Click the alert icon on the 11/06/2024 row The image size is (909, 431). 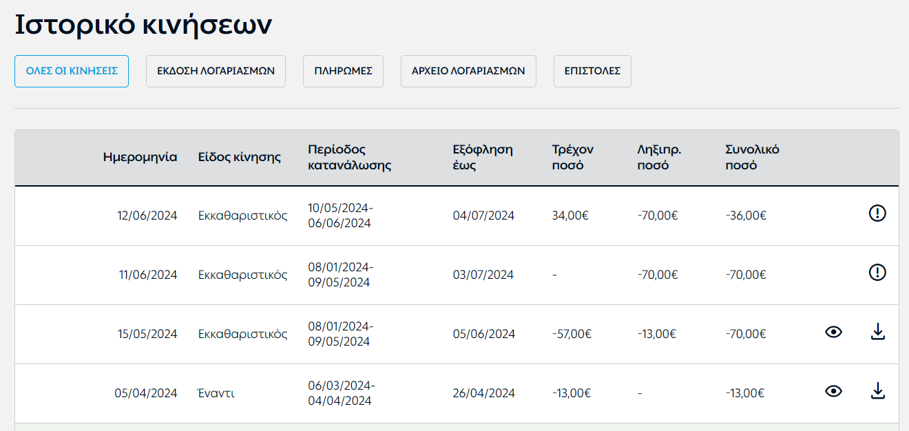[877, 273]
